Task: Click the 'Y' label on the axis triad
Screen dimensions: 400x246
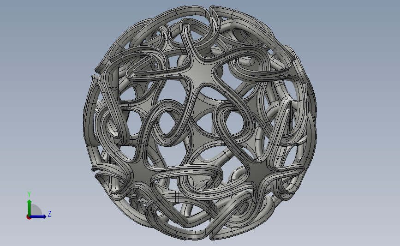Action: click(29, 194)
